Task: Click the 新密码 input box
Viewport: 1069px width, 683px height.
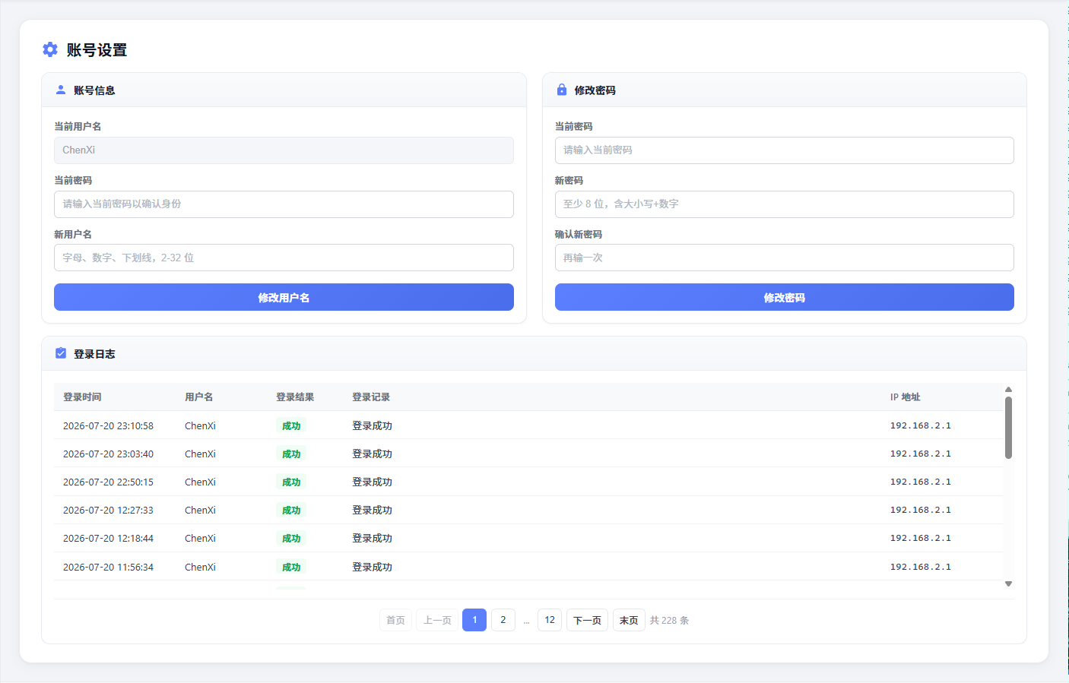Action: 784,204
